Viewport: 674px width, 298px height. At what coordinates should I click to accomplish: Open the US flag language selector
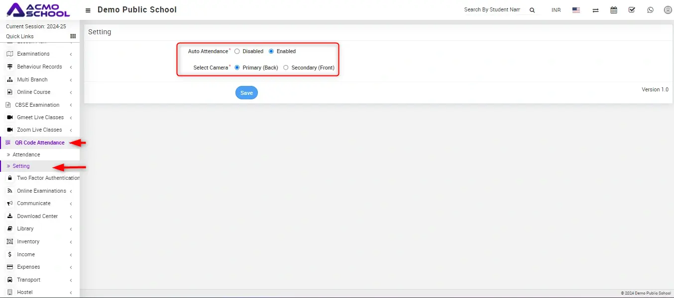[576, 10]
